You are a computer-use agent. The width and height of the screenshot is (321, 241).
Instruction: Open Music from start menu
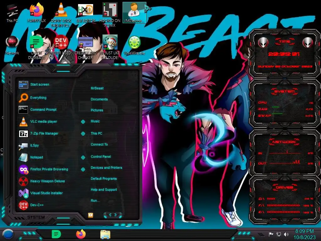click(x=95, y=121)
